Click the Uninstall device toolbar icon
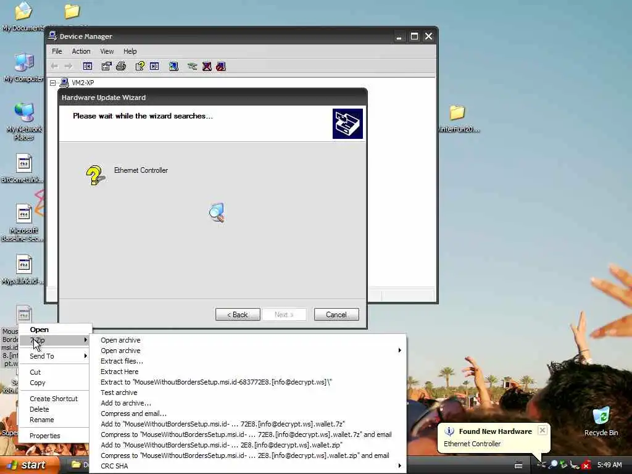 pyautogui.click(x=207, y=66)
